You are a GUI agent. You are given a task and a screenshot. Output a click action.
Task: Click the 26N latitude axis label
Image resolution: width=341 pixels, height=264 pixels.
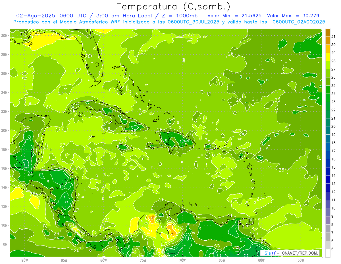point(4,73)
